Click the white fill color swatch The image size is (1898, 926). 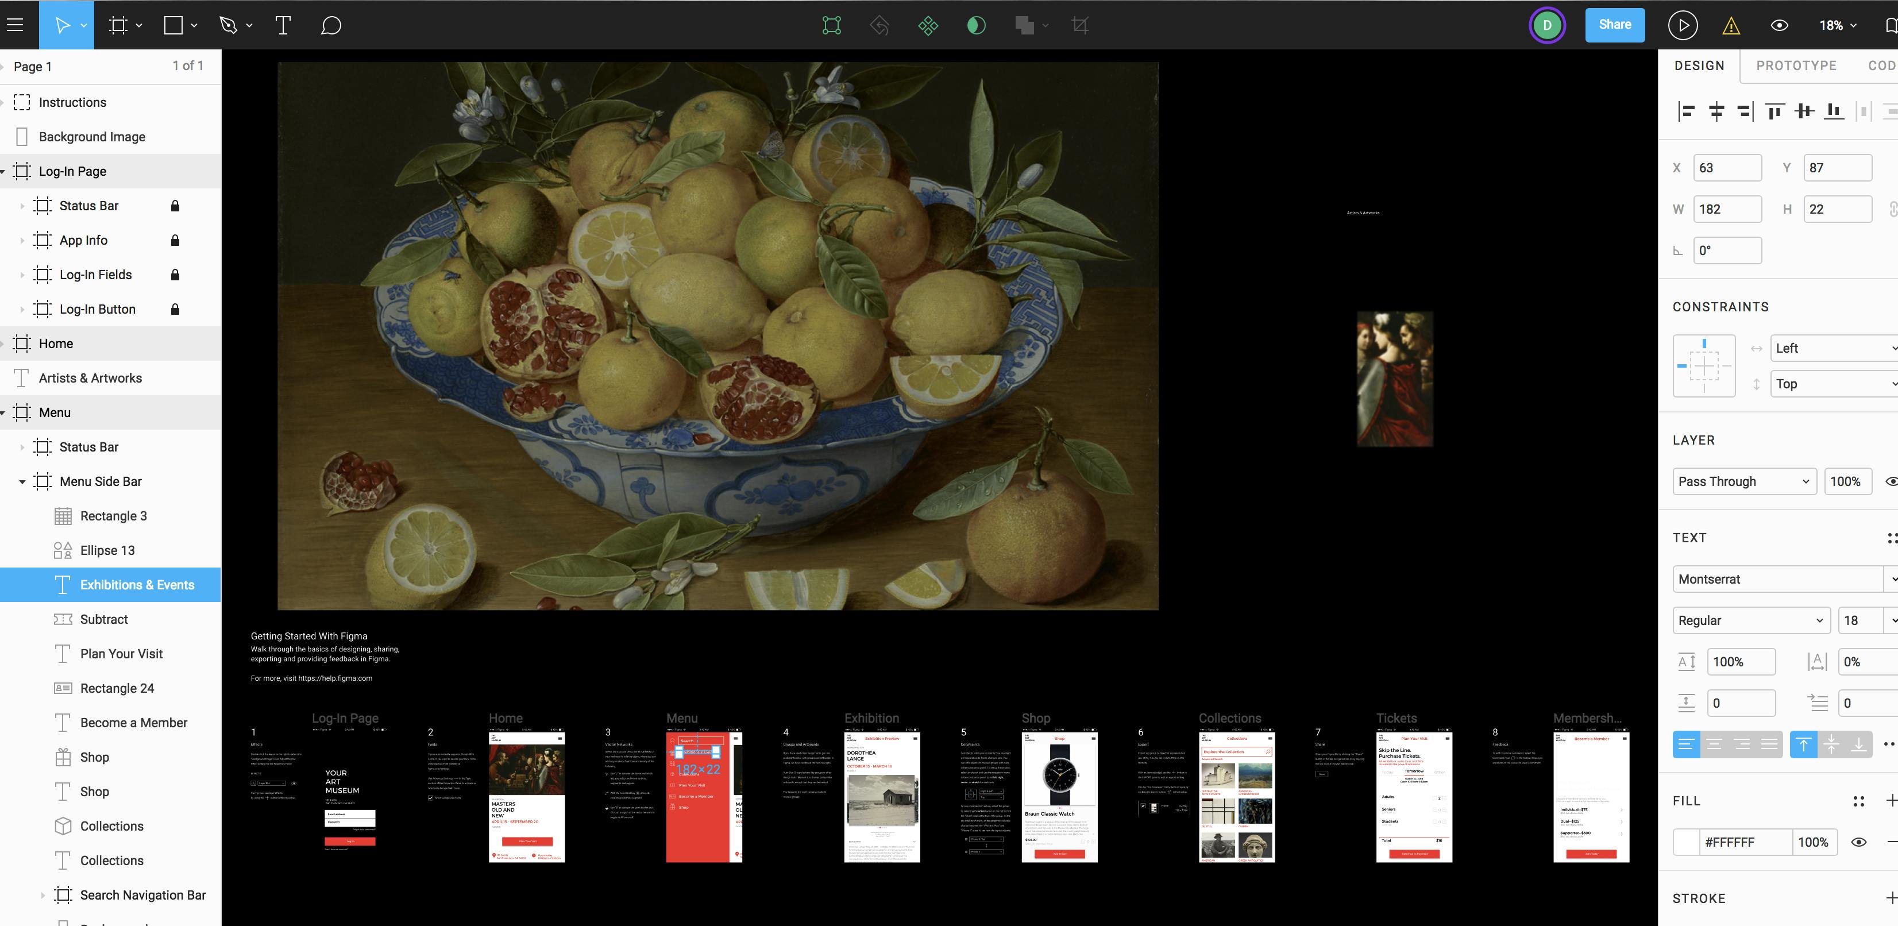1686,842
